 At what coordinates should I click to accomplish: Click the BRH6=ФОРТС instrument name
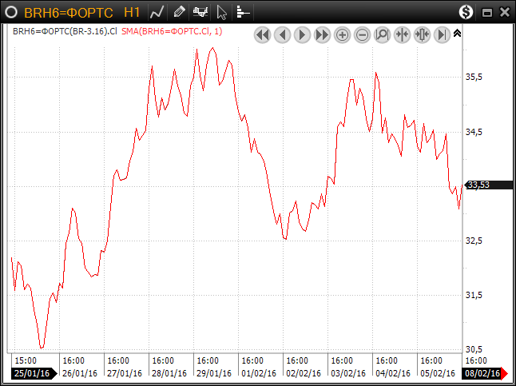tap(68, 12)
